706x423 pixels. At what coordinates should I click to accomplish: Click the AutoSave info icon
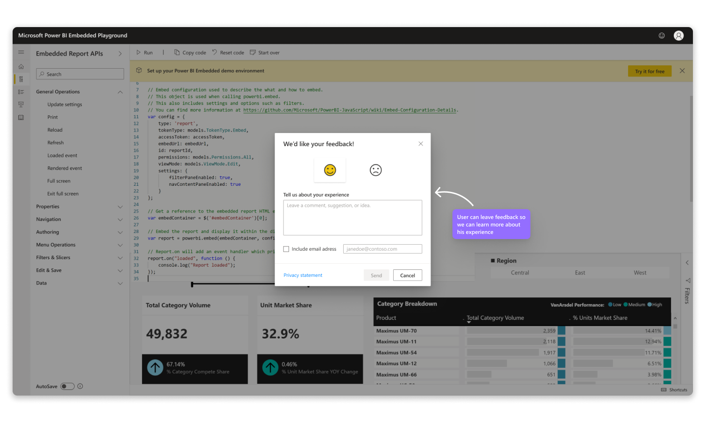80,386
